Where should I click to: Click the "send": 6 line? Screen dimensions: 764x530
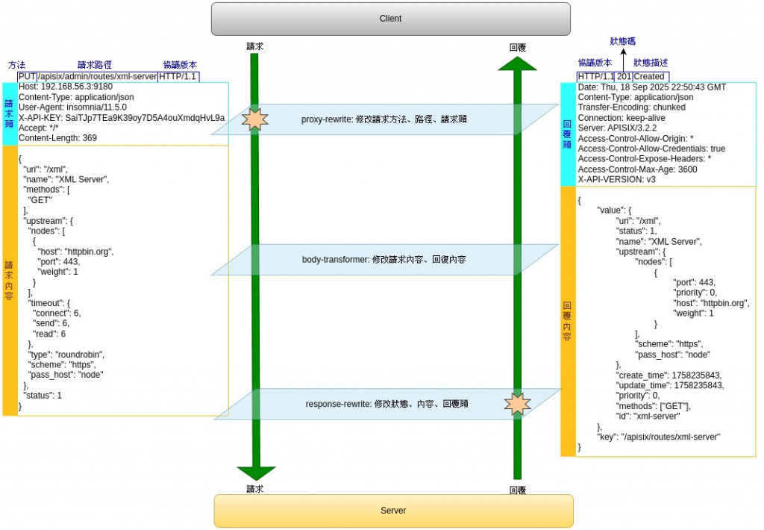[51, 323]
